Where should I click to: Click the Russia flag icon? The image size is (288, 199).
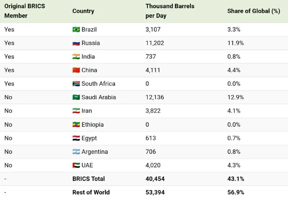coord(76,43)
